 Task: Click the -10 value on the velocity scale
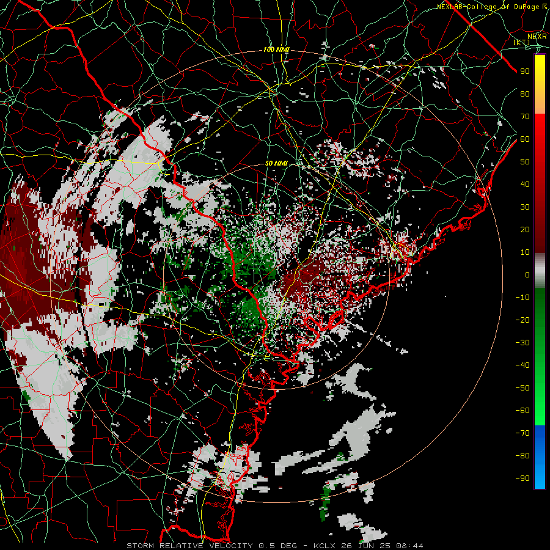(522, 298)
